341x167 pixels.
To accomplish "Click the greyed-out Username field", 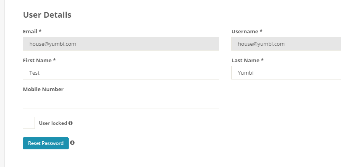I will (x=286, y=44).
